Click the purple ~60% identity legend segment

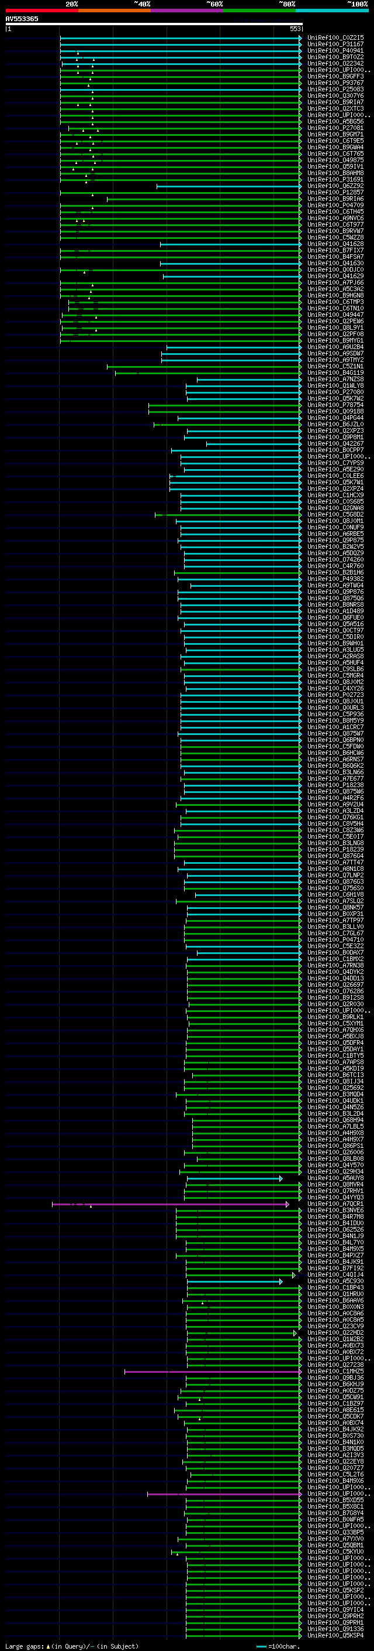188,11
